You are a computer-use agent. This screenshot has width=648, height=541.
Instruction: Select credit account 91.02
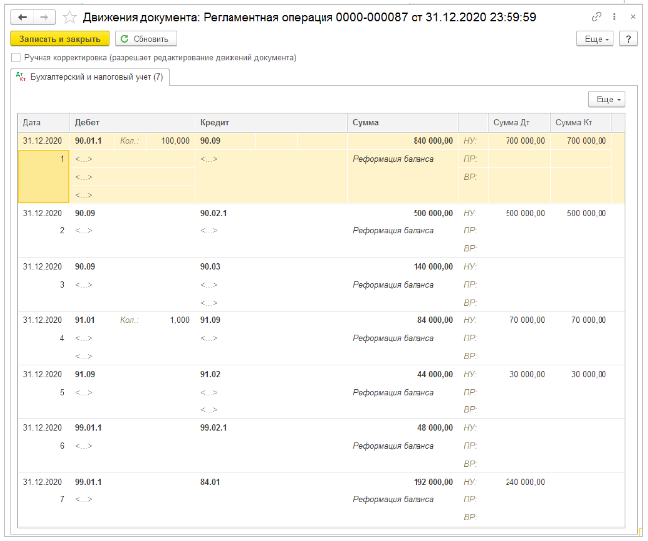click(x=210, y=374)
